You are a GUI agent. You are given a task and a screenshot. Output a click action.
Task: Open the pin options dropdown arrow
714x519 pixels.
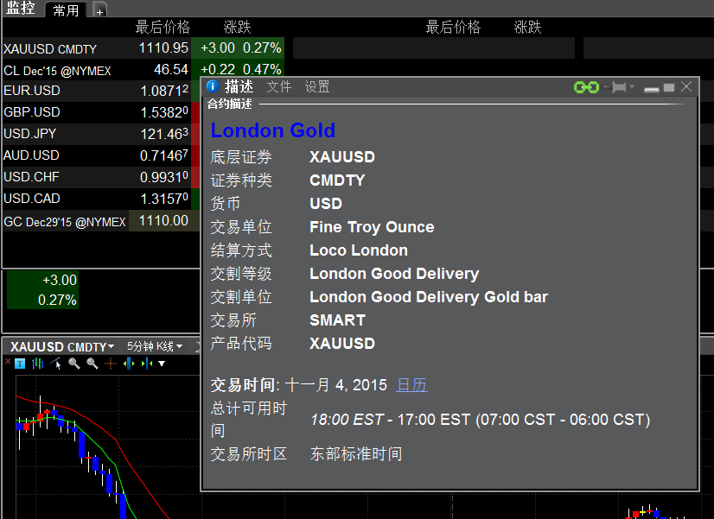(x=632, y=86)
